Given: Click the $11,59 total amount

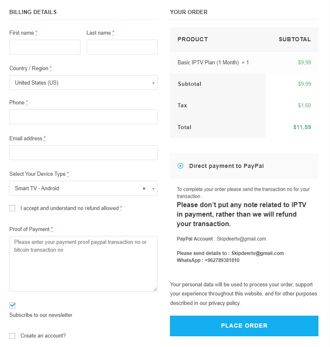Looking at the screenshot, I should 302,127.
